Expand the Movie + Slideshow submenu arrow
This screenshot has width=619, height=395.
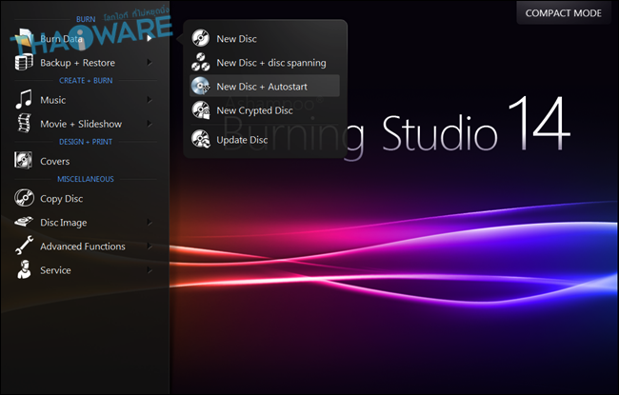click(150, 124)
